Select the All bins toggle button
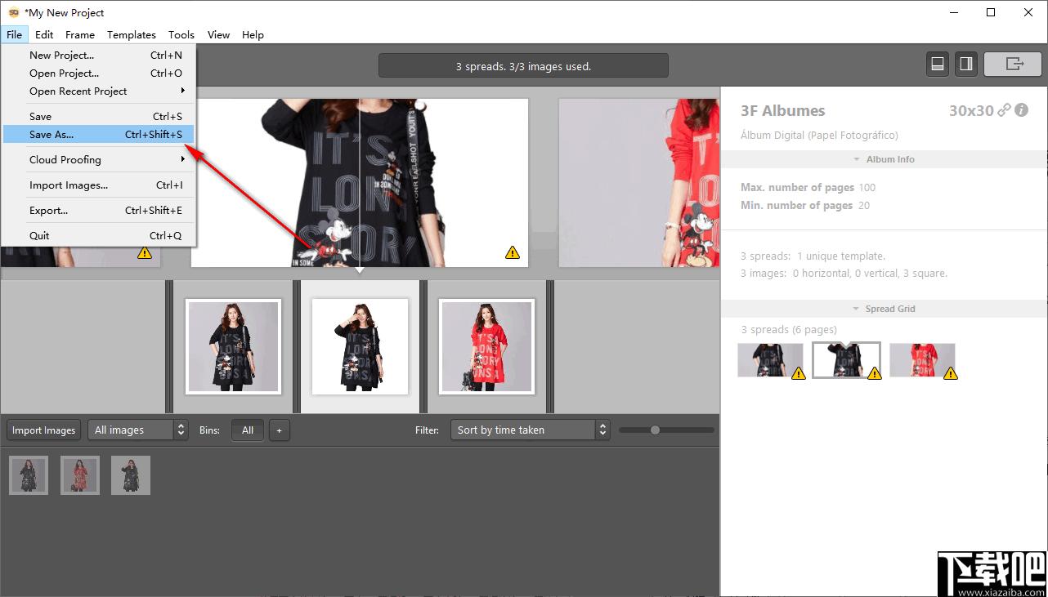The height and width of the screenshot is (597, 1048). 248,430
